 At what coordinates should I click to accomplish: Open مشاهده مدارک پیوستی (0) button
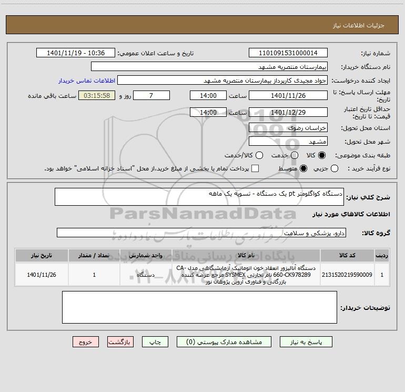tap(224, 342)
